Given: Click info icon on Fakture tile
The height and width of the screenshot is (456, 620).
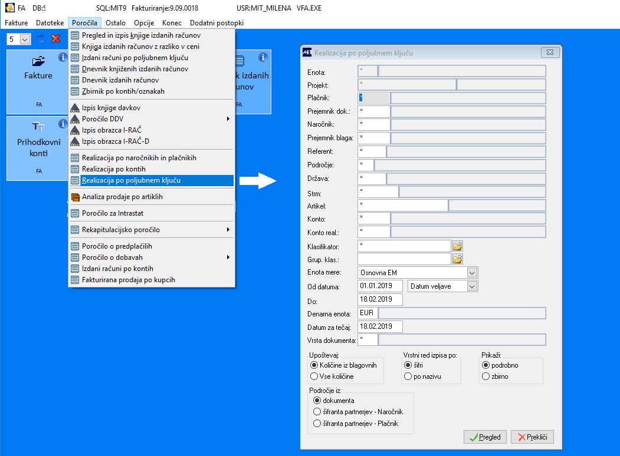Looking at the screenshot, I should pos(63,57).
